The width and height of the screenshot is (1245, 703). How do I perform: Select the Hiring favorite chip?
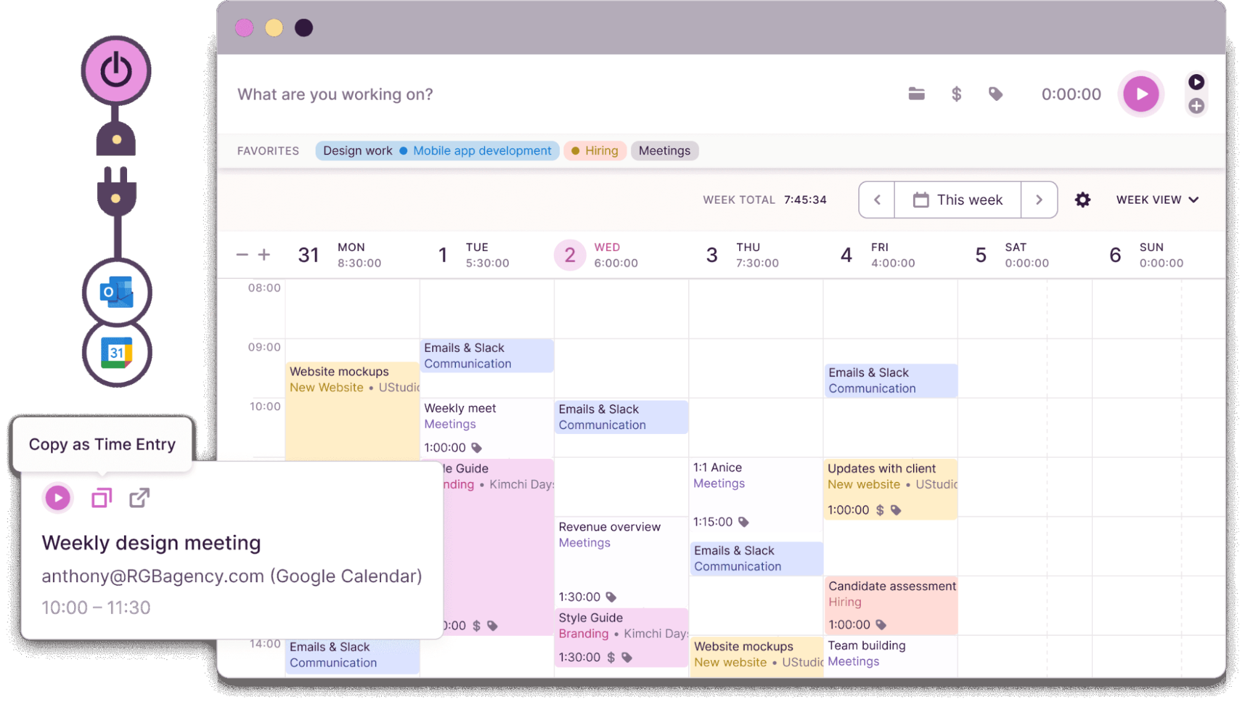pyautogui.click(x=595, y=151)
